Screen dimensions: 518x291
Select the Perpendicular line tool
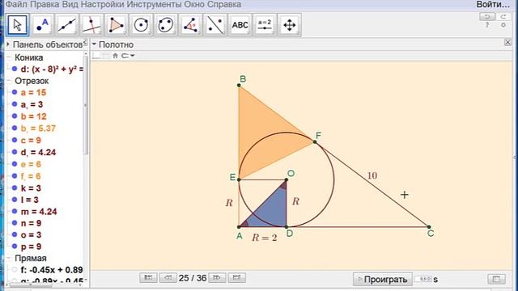coord(91,25)
